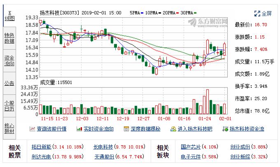Viewport: 280px width, 167px height.
Task: Click the 33.36万 volume axis label
Action: (29, 87)
